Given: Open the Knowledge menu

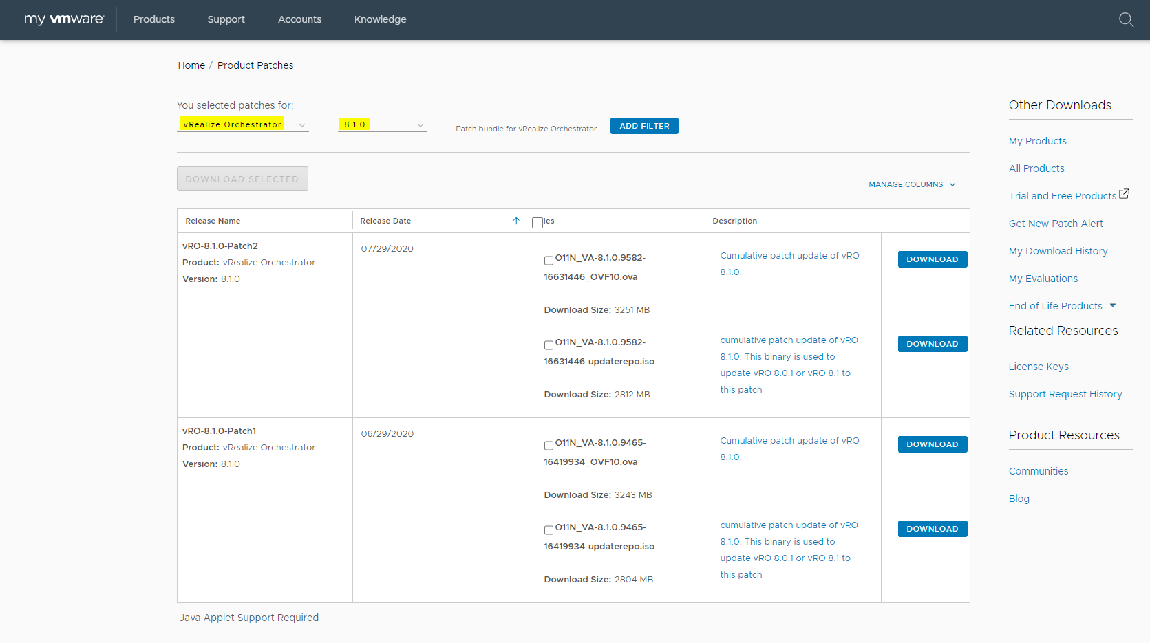Looking at the screenshot, I should (380, 19).
